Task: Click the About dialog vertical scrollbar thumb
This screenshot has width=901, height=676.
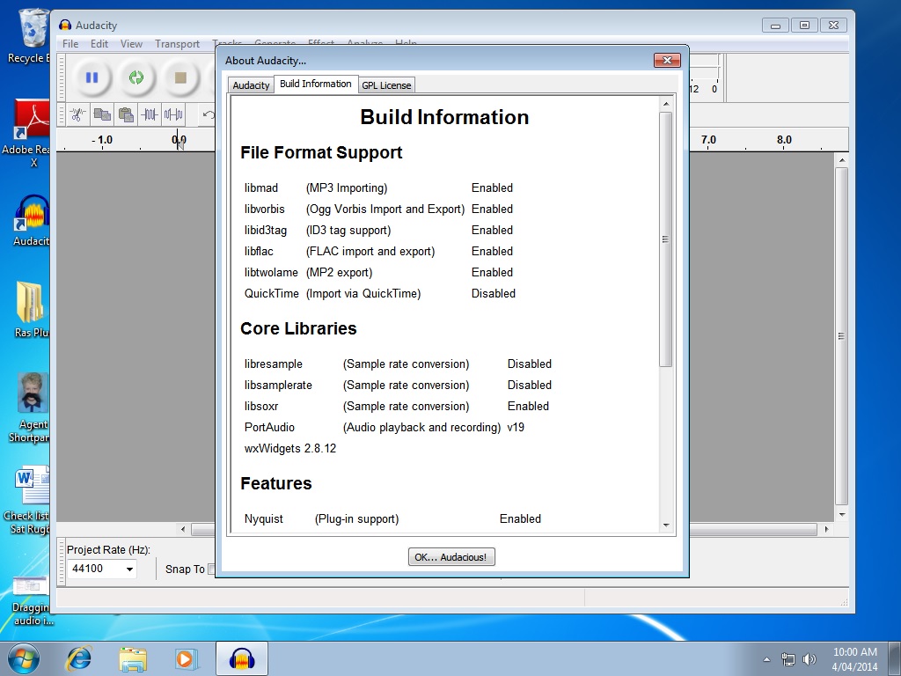Action: coord(666,239)
